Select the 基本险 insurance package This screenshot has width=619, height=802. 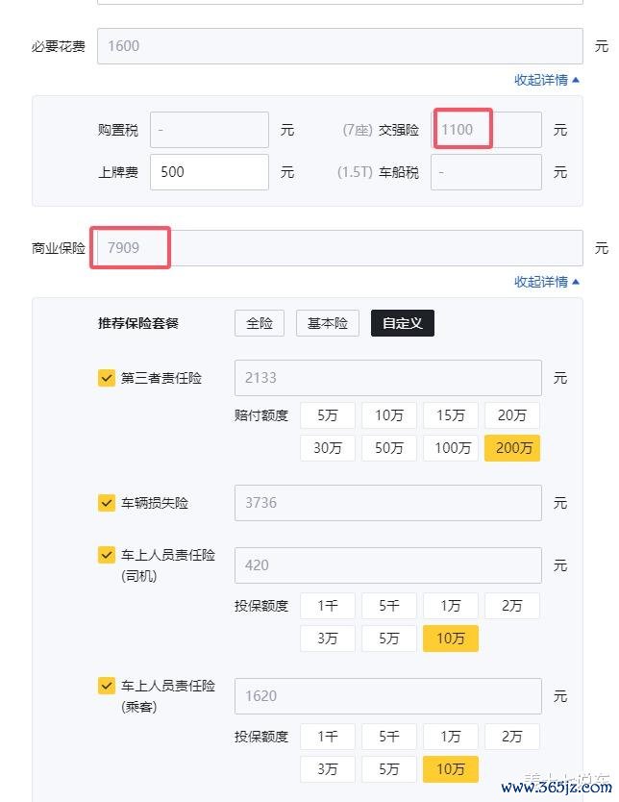(x=328, y=323)
